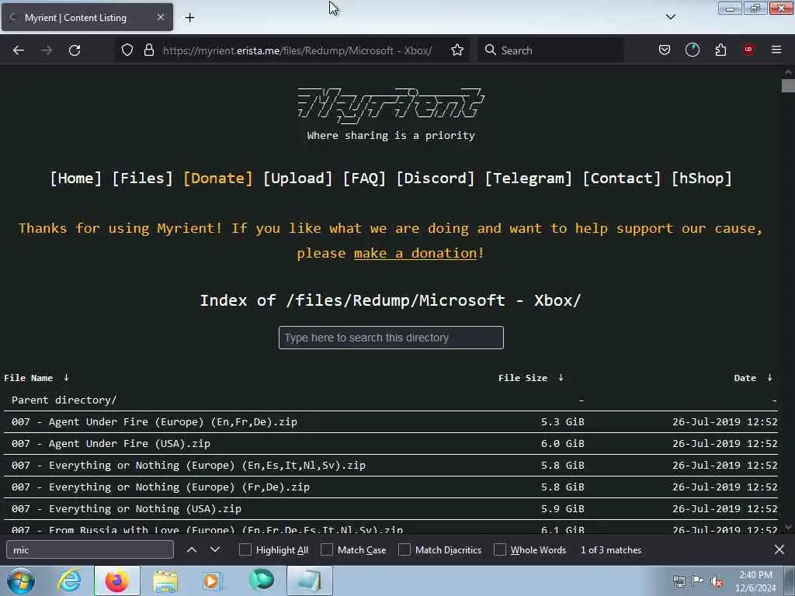
Task: Select the 5.3 GiB file size cell
Action: coord(562,421)
